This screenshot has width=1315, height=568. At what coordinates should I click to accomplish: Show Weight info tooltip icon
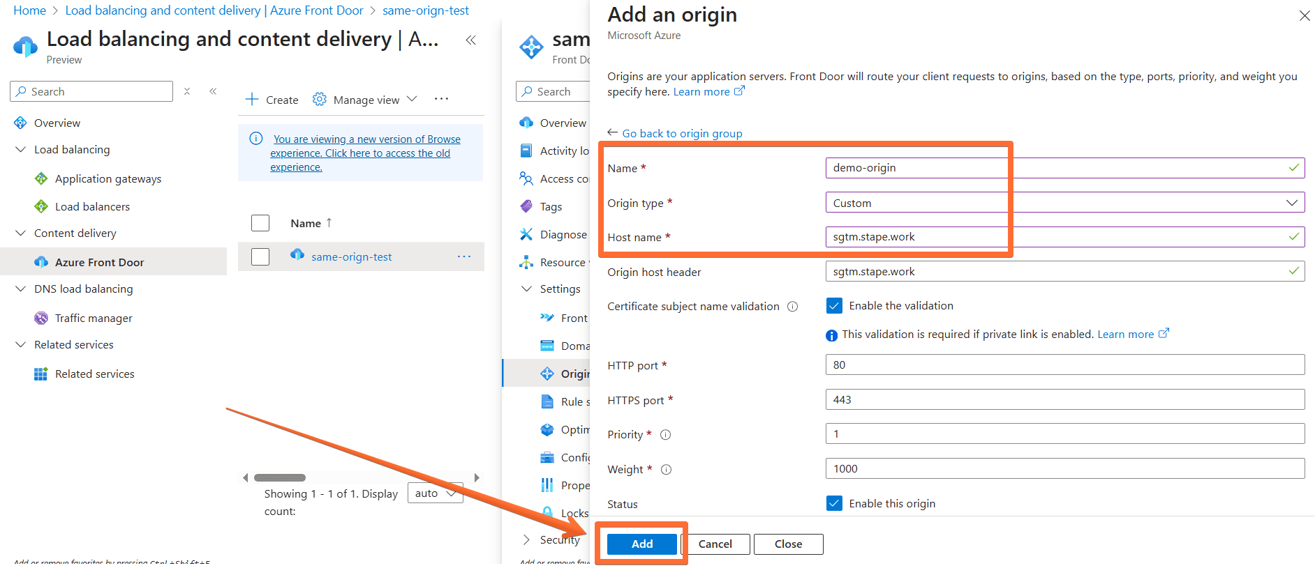coord(666,470)
